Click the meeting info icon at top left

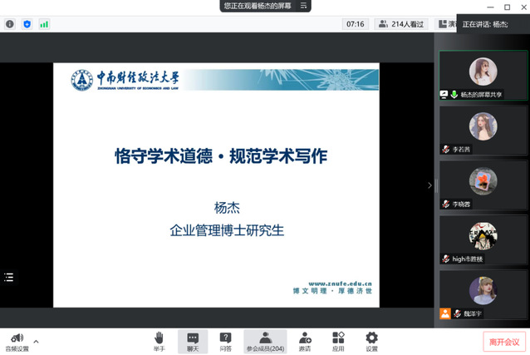10,24
